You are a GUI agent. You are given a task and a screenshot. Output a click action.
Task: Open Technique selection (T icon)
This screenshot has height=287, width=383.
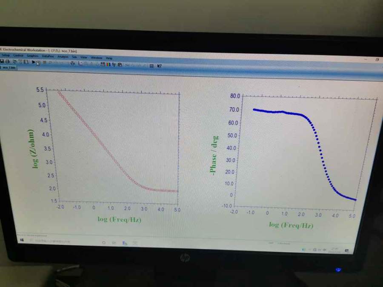pyautogui.click(x=20, y=62)
